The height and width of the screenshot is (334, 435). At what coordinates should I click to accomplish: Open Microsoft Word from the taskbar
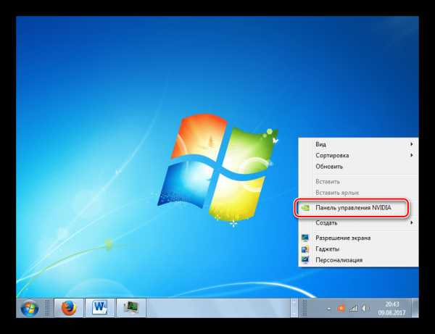coord(100,308)
